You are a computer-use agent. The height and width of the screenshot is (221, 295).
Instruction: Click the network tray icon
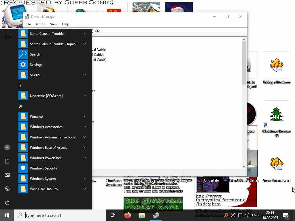(240, 215)
